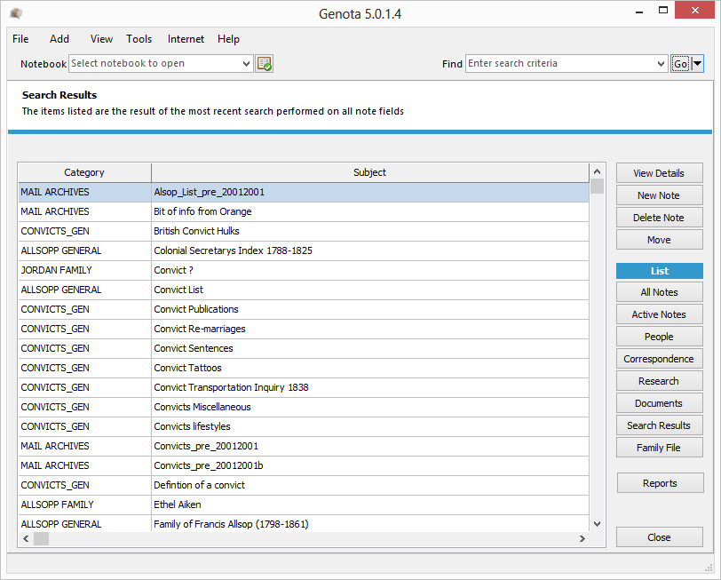Sort by the Category column header
Screen dimensions: 721x580
[x=84, y=172]
